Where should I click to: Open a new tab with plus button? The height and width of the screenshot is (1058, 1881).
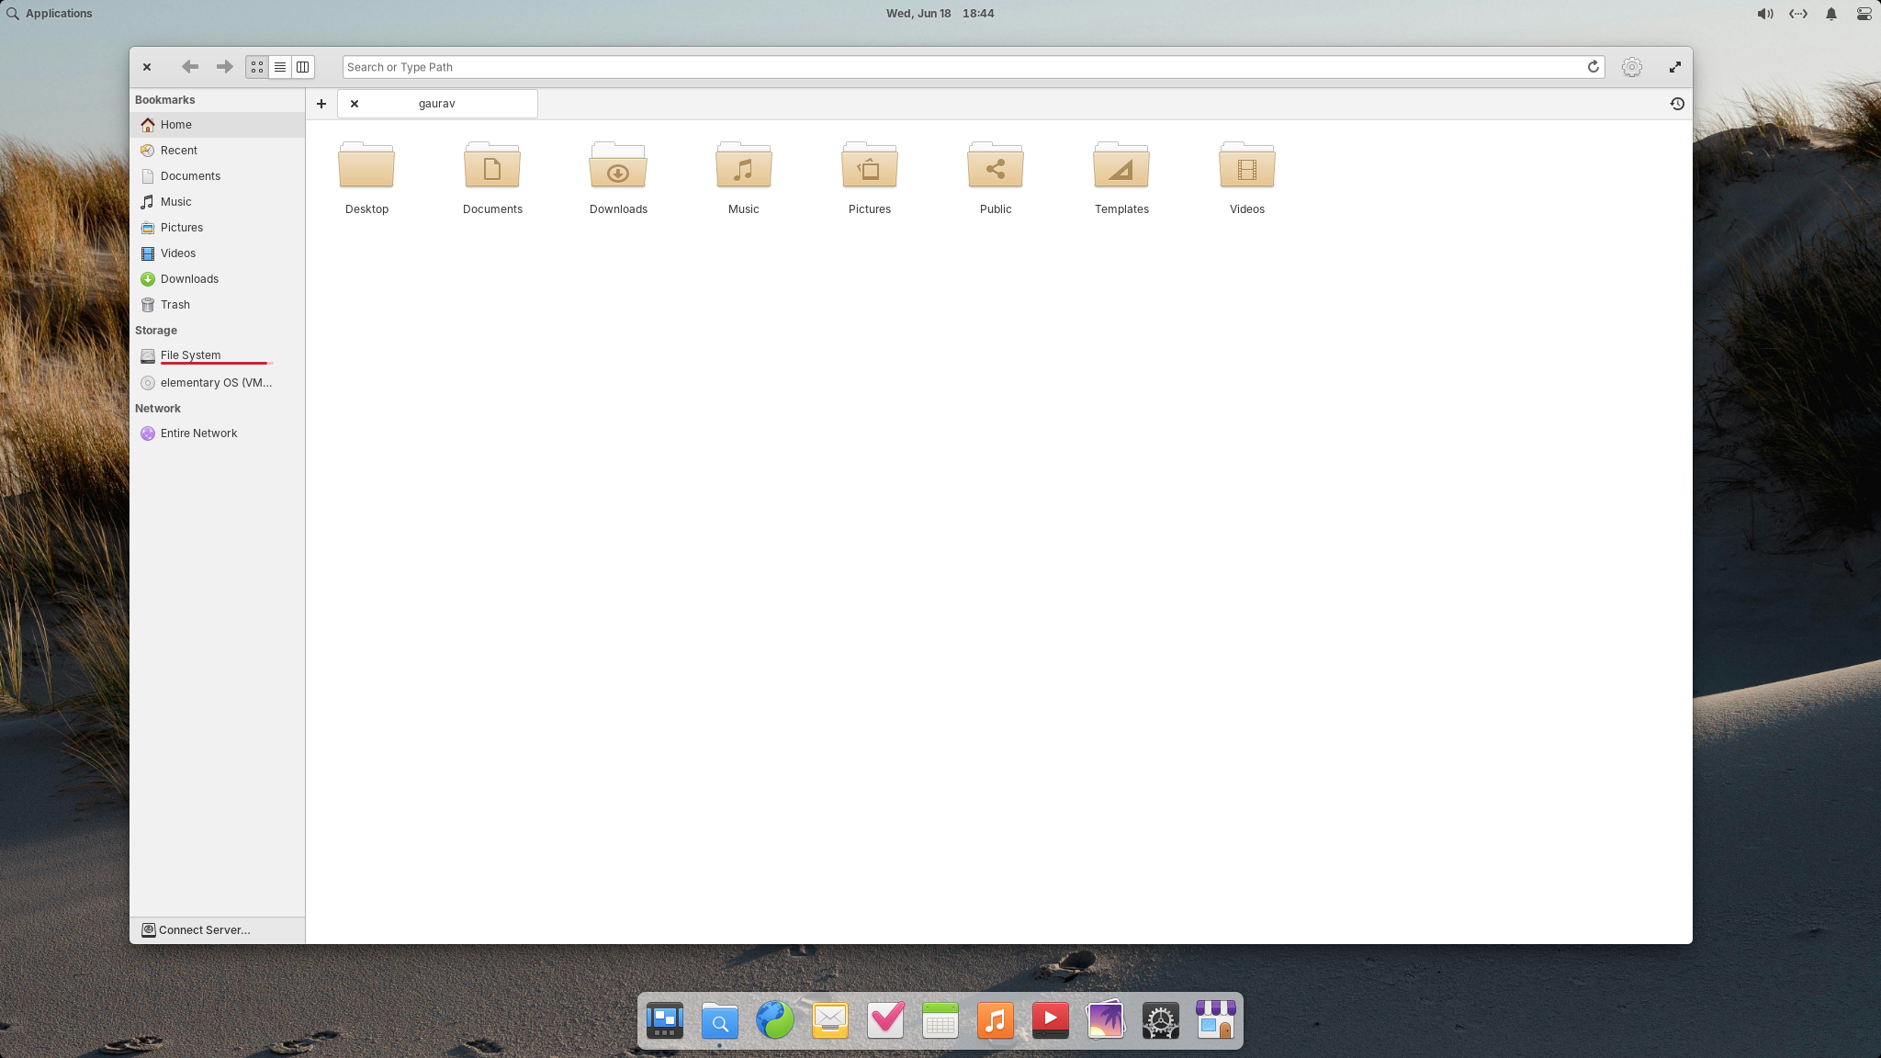coord(321,104)
